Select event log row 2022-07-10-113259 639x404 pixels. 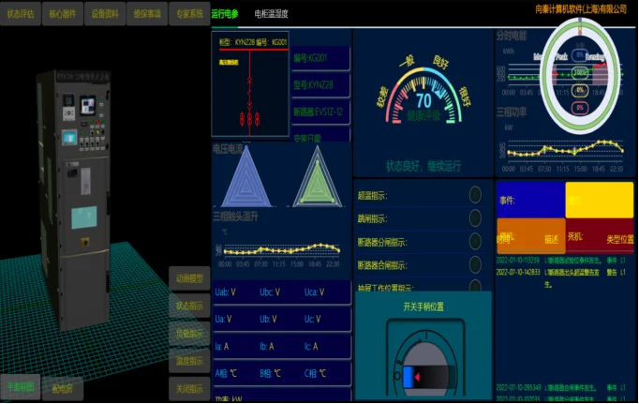click(x=560, y=260)
